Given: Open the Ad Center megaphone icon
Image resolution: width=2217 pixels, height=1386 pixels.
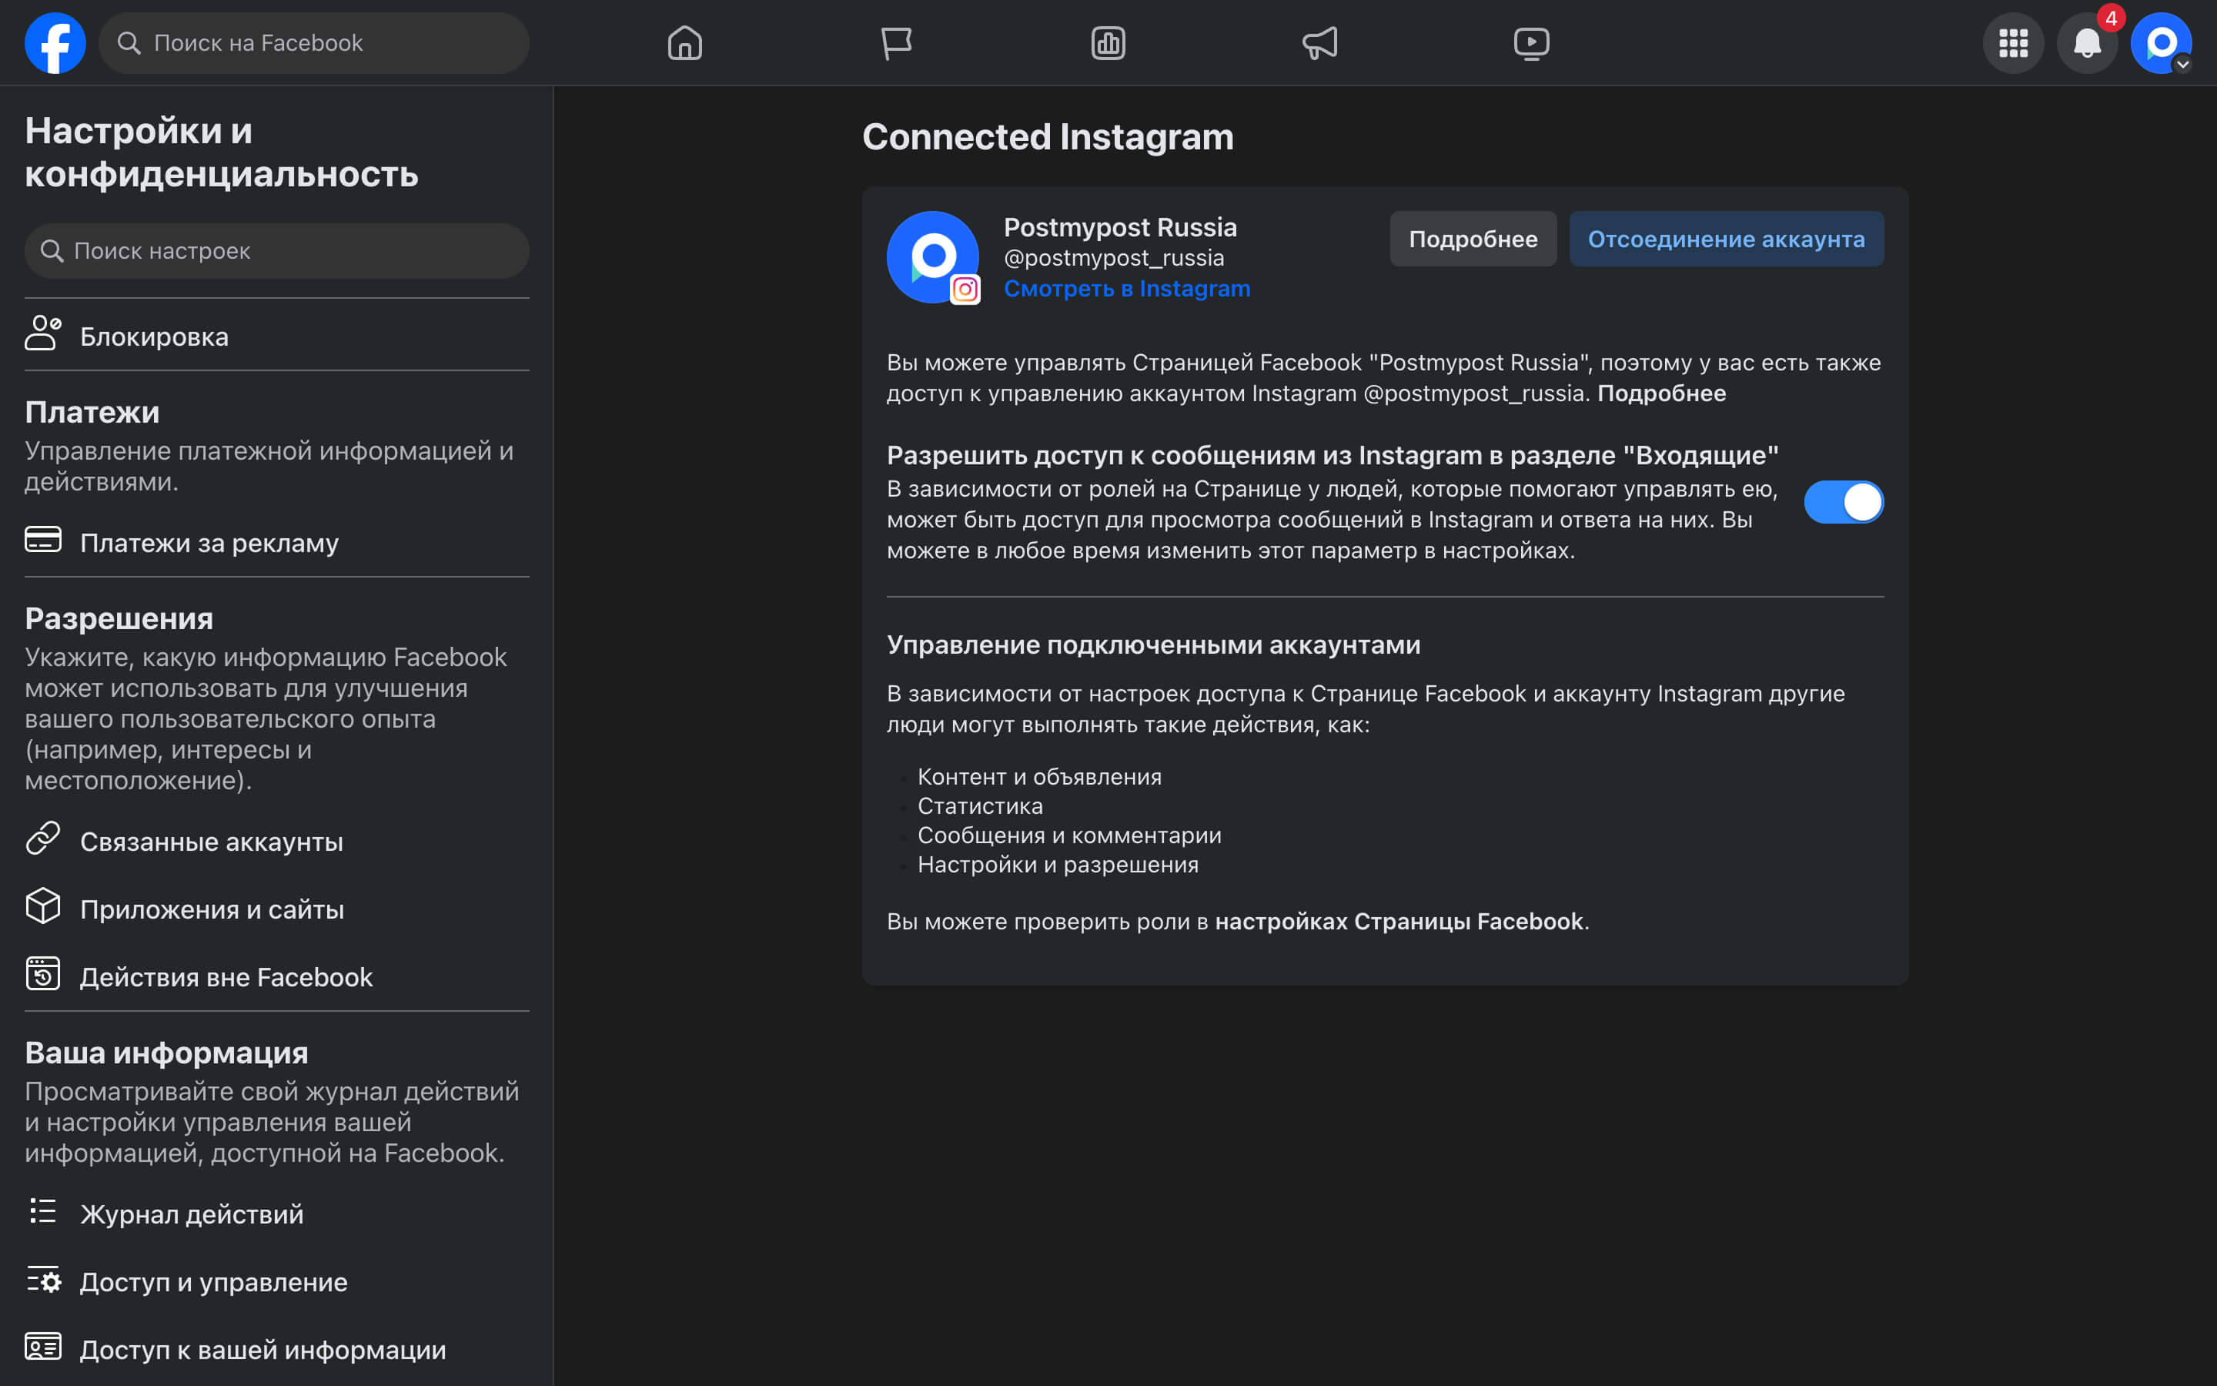Looking at the screenshot, I should 1319,43.
